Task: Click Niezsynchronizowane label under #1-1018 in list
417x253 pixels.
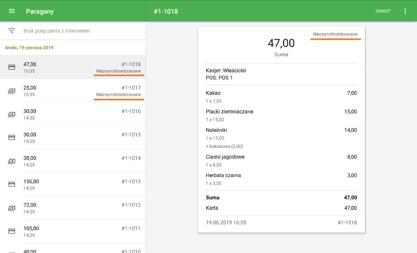Action: [x=118, y=71]
